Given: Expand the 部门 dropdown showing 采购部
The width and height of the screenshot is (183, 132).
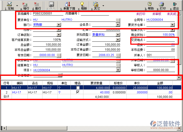Looking at the screenshot, I should pos(59,25).
